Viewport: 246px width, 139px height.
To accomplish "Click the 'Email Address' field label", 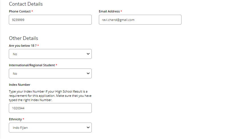I will (x=109, y=11).
